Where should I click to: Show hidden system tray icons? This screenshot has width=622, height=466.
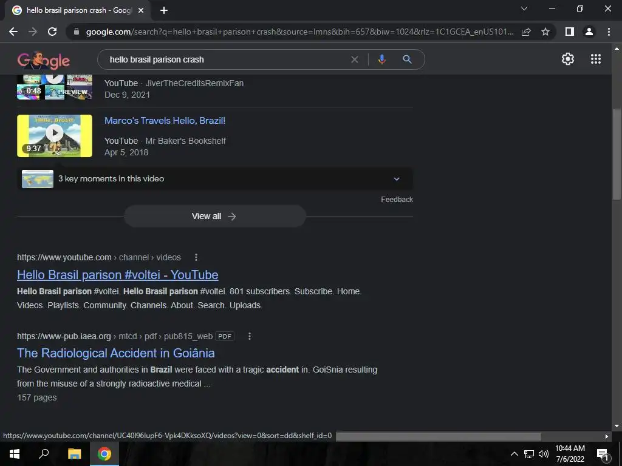point(514,454)
